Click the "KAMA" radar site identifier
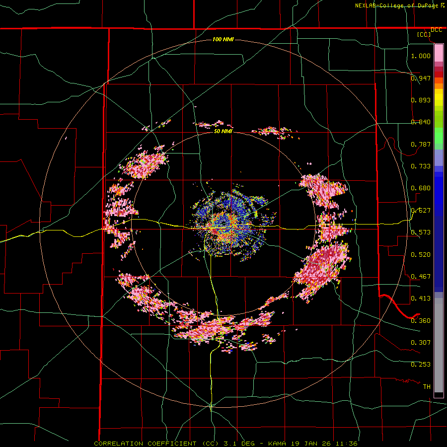Screen dimensions: 447x447 pyautogui.click(x=277, y=444)
